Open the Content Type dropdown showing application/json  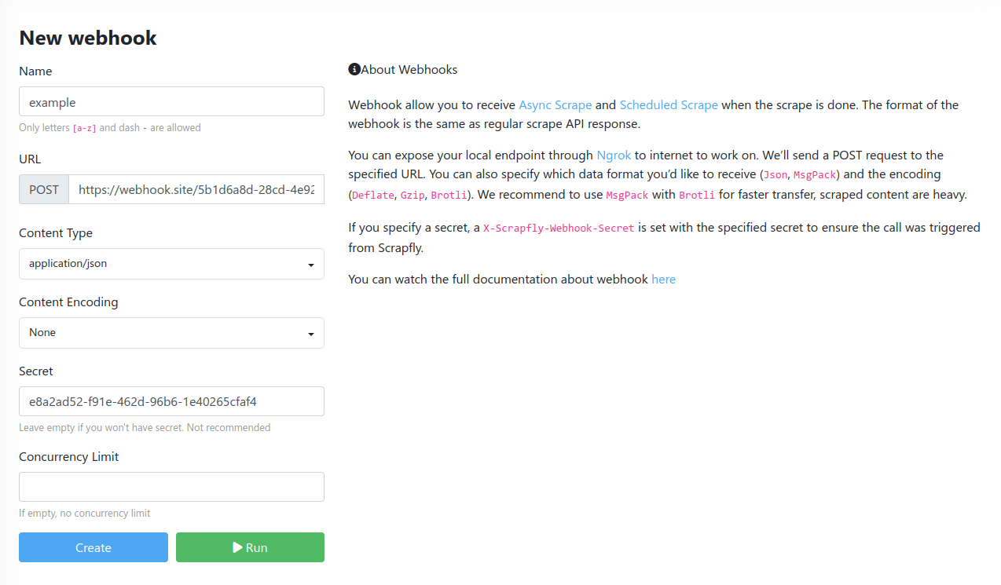click(x=171, y=264)
